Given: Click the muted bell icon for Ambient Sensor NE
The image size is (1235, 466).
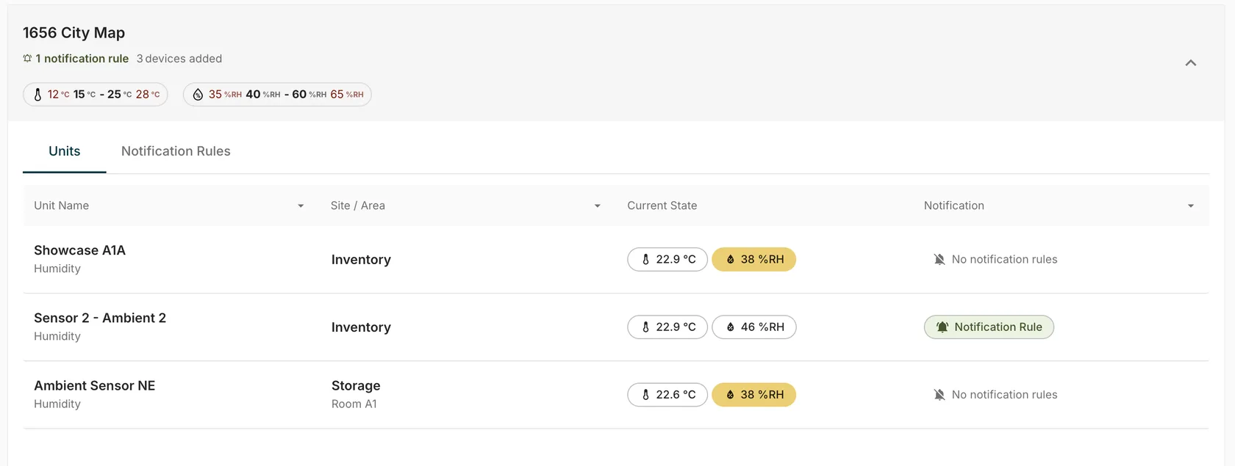Looking at the screenshot, I should coord(939,395).
